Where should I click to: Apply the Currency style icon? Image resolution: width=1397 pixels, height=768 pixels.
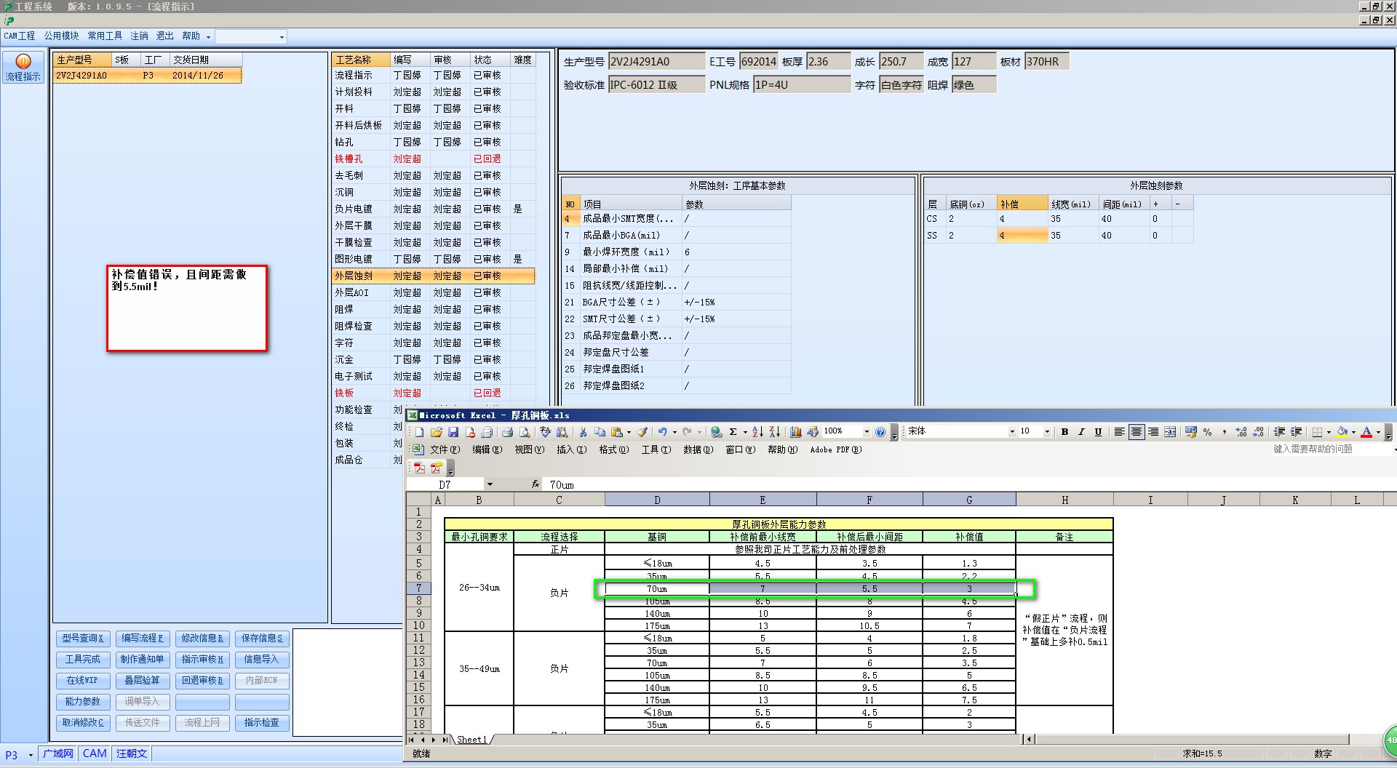click(x=1191, y=432)
